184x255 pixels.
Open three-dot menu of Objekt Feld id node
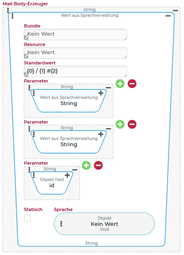[x=34, y=175]
